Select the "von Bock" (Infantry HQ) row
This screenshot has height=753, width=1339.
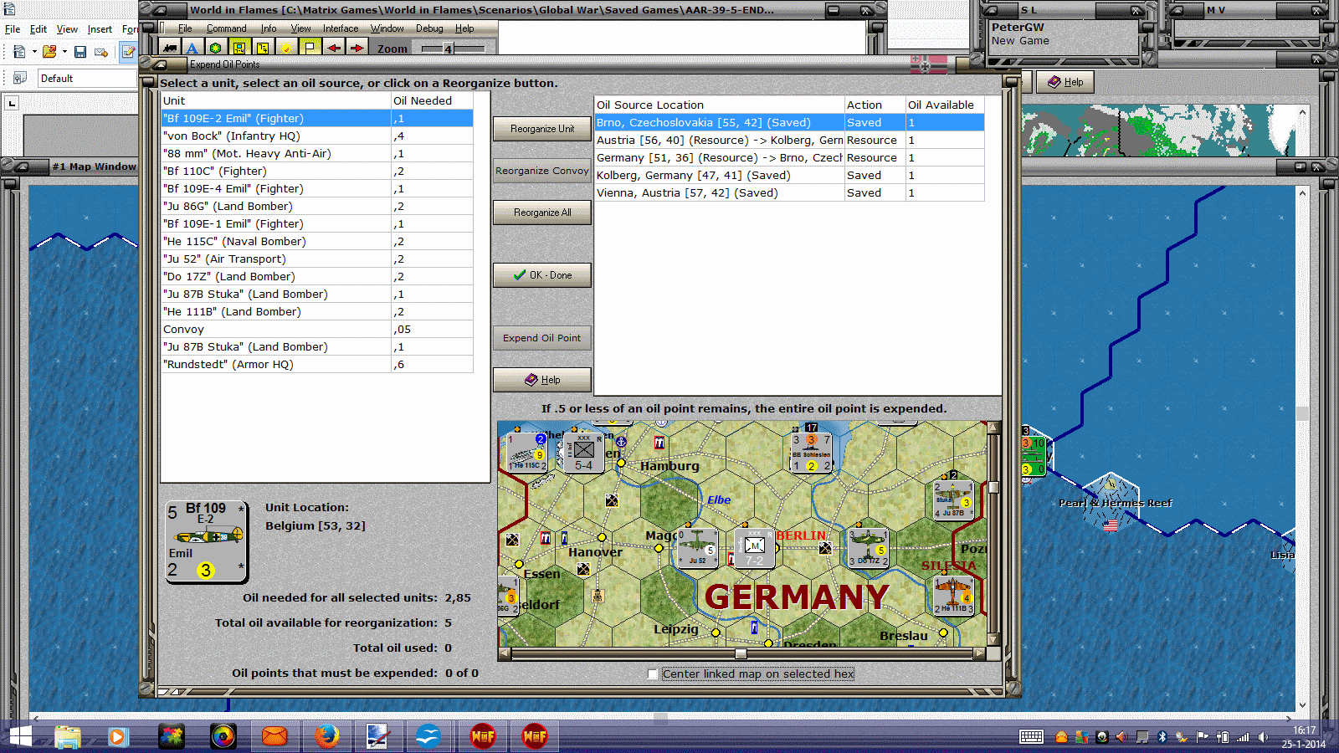317,136
